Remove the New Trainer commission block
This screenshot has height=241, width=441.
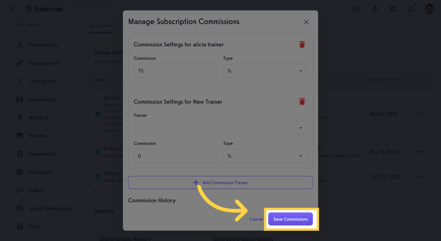302,102
